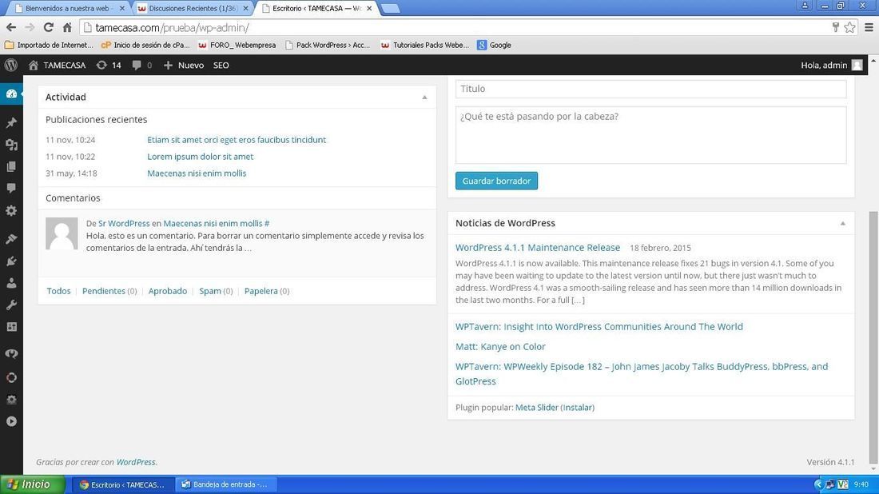The width and height of the screenshot is (879, 494).
Task: Collapse the Noticias de WordPress panel
Action: coord(842,223)
